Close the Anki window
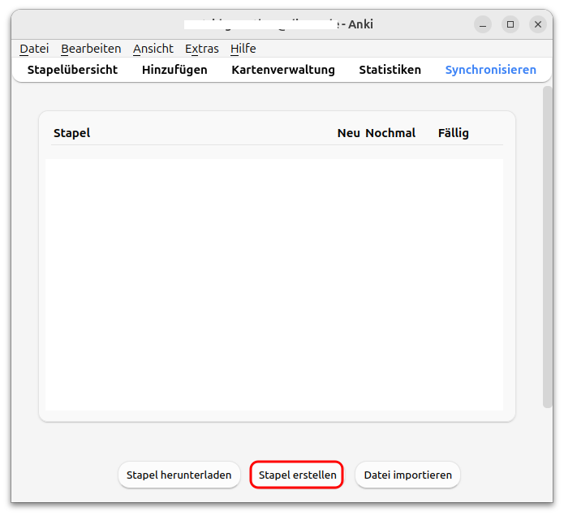 [x=538, y=24]
